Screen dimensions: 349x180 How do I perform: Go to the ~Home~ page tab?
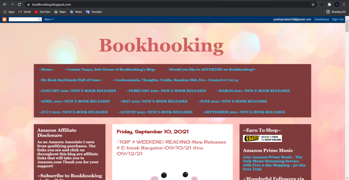point(46,69)
